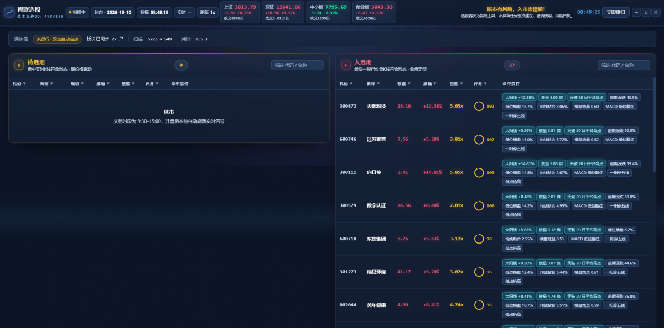Toggle the 扫描中 scanning indicator
Viewport: 664px width, 328px height.
pyautogui.click(x=77, y=12)
